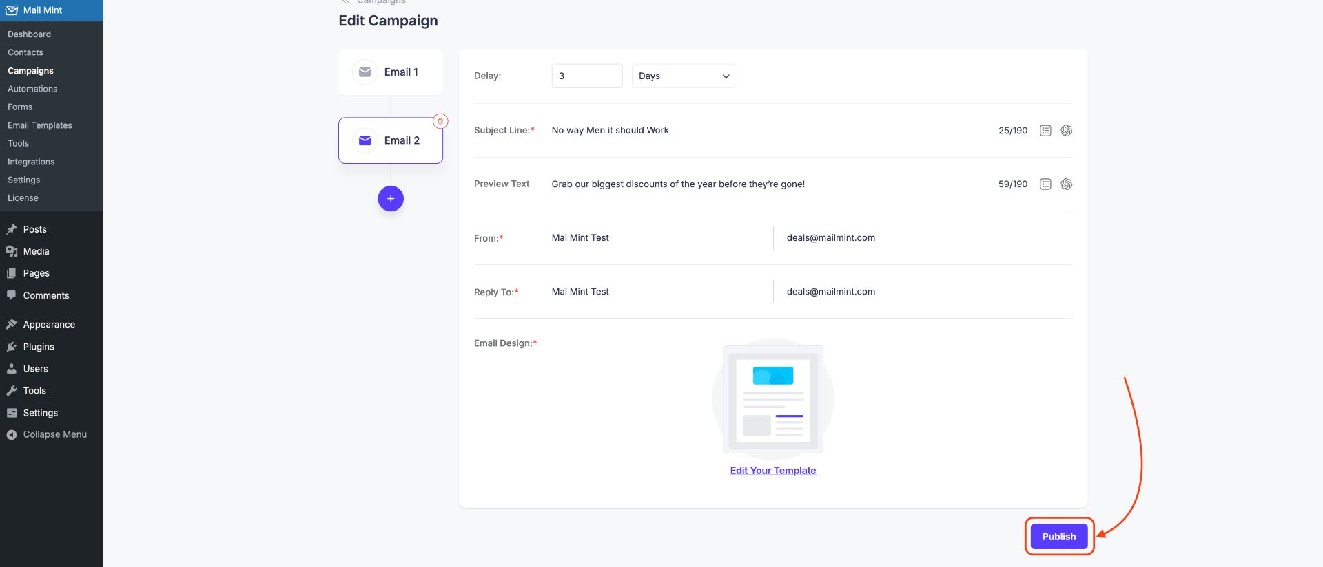Click the Mail Mint logo icon
1323x567 pixels.
coord(12,10)
